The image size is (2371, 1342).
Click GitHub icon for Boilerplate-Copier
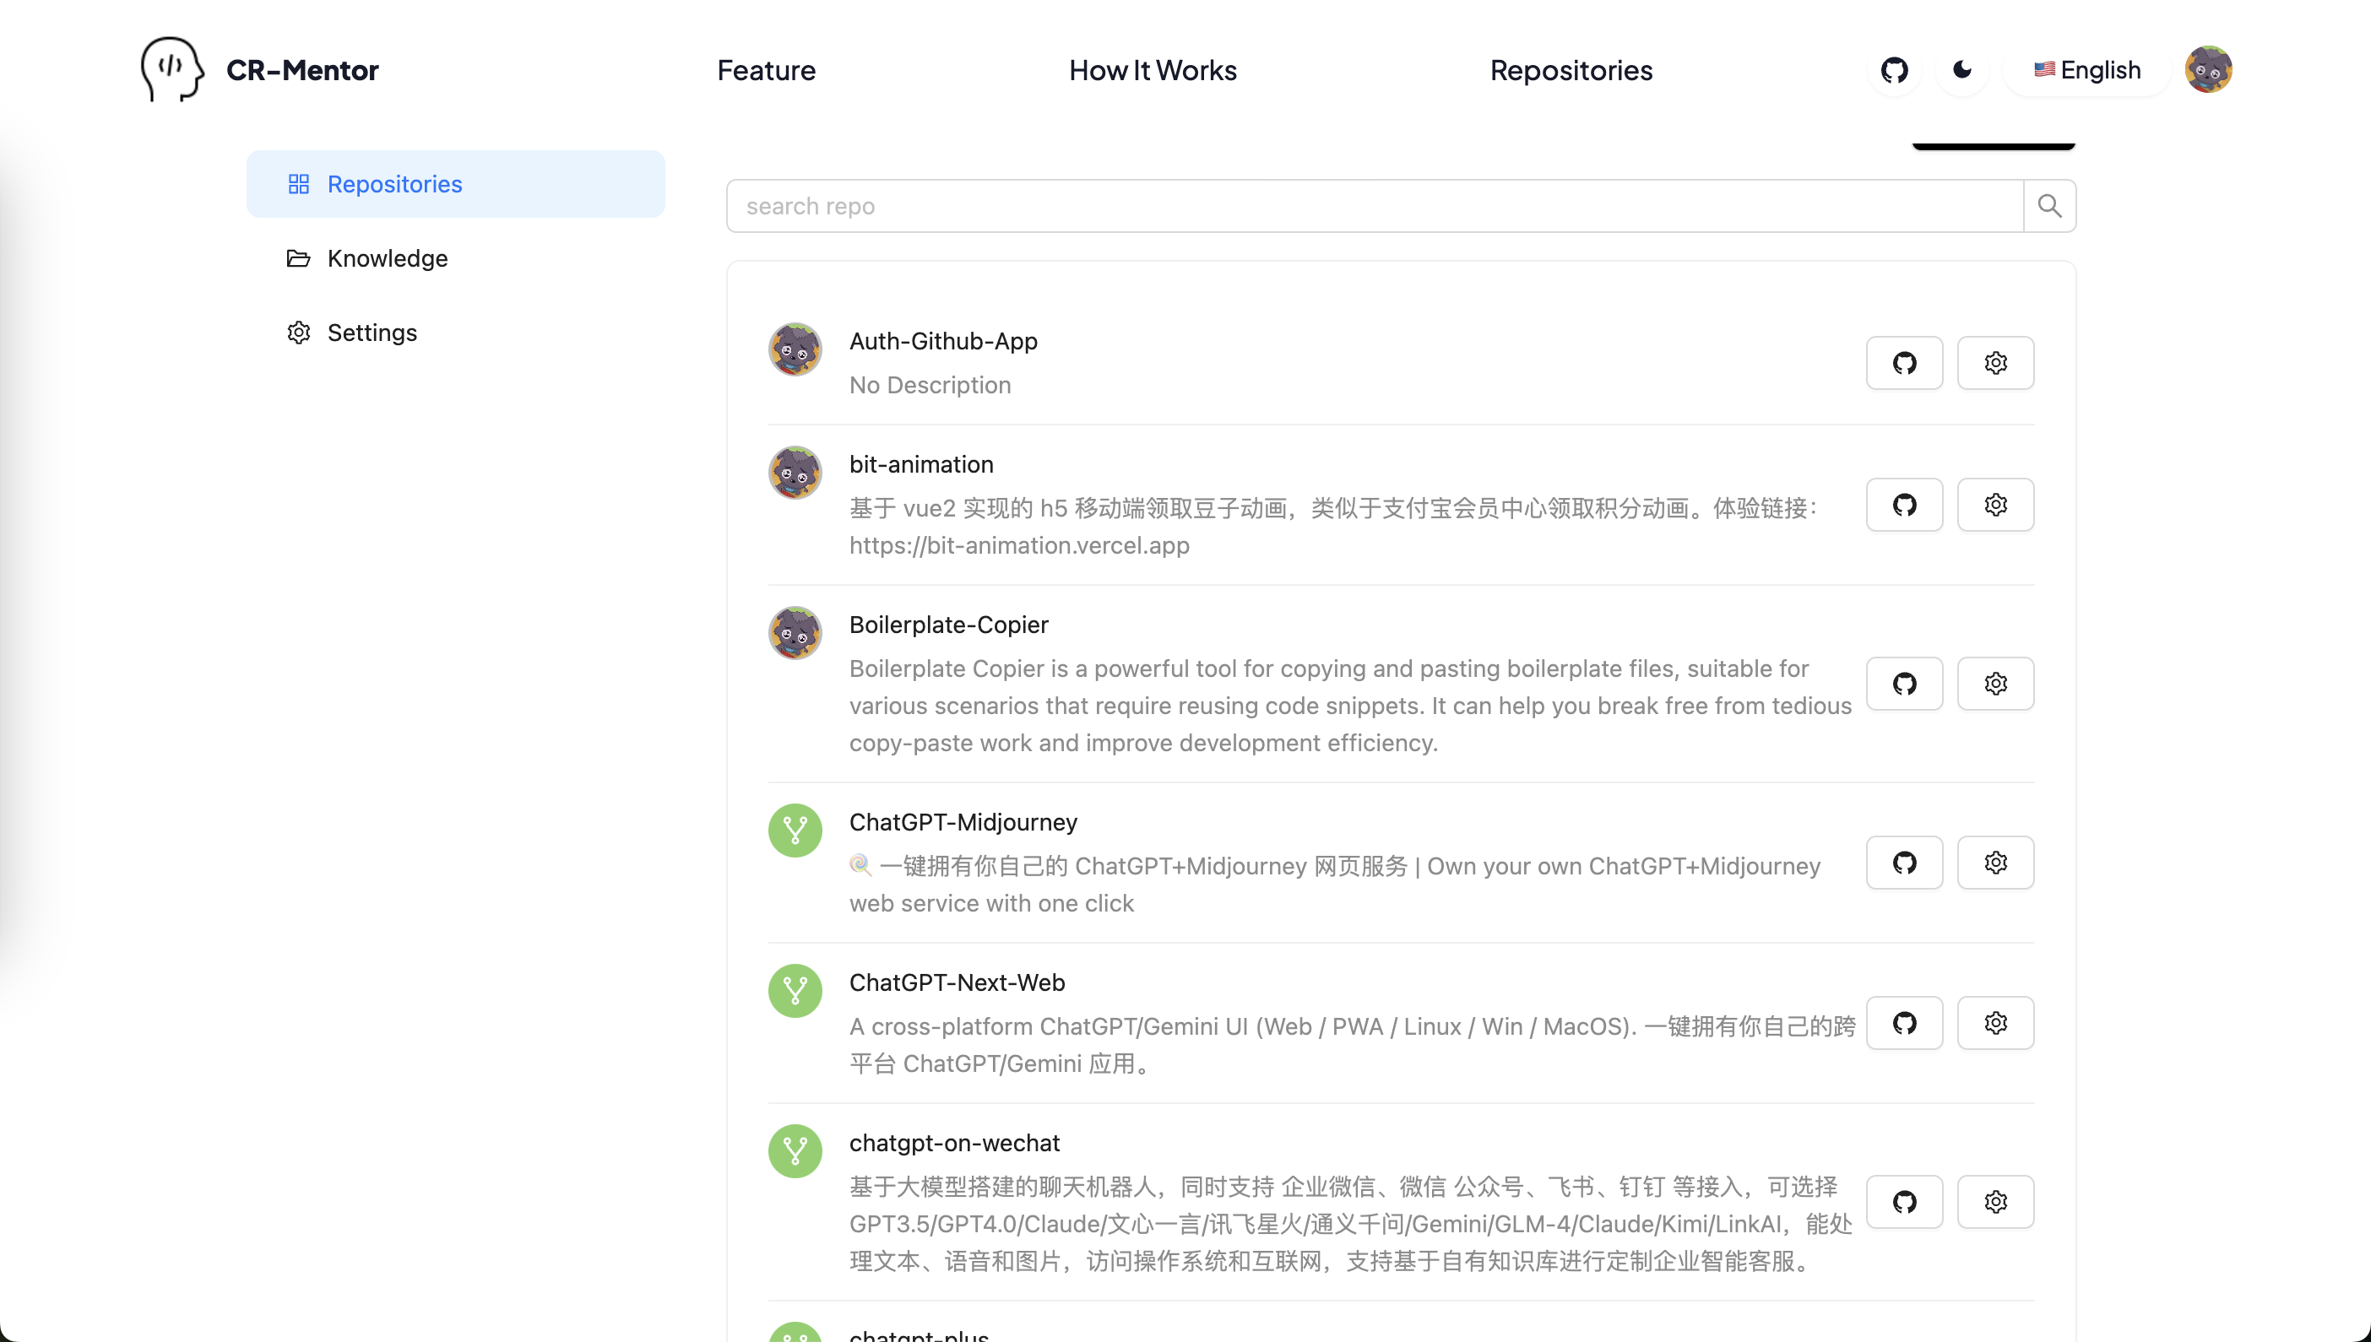(x=1903, y=683)
